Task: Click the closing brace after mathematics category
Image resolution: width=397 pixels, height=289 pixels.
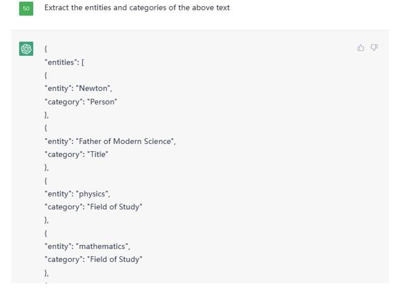Action: [x=47, y=273]
